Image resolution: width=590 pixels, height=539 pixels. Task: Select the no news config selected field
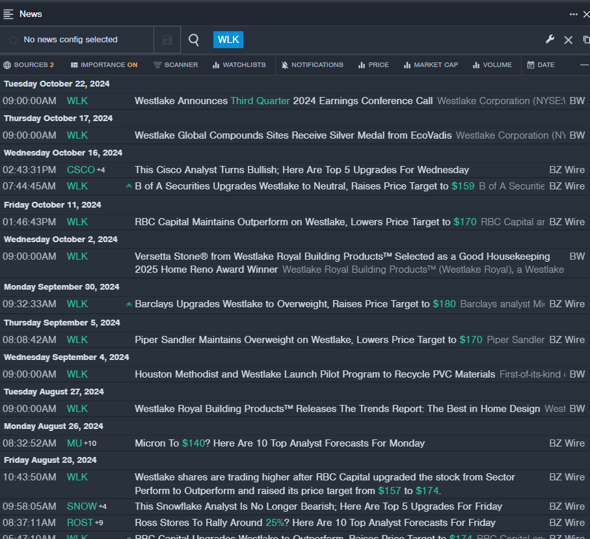70,40
